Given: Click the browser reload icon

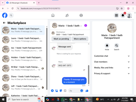Looking at the screenshot, I should point(13,8).
